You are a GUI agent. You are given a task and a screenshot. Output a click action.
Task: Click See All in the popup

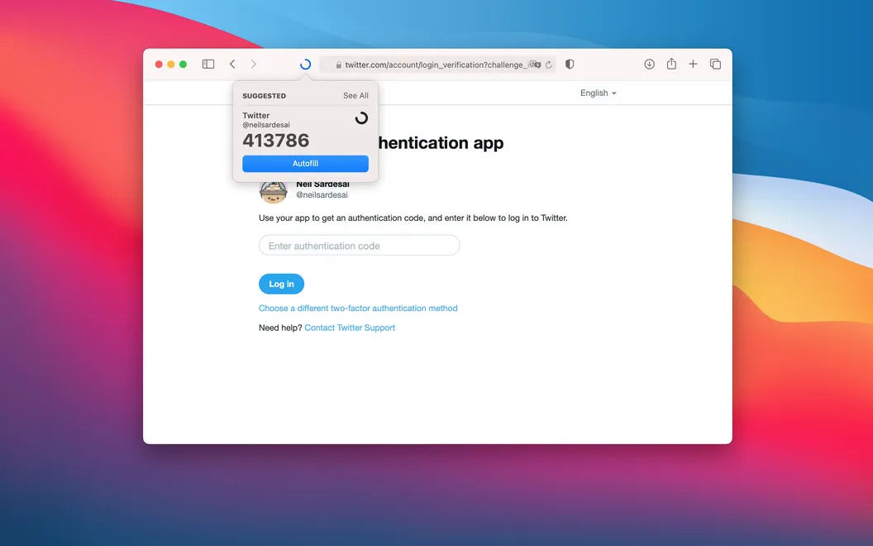(355, 95)
